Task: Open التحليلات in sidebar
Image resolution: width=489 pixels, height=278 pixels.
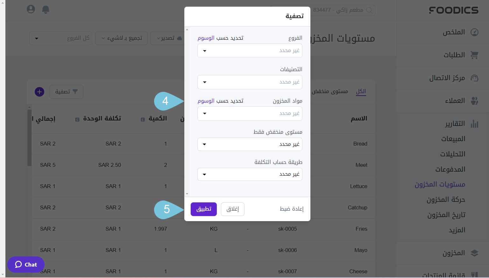Action: (453, 154)
